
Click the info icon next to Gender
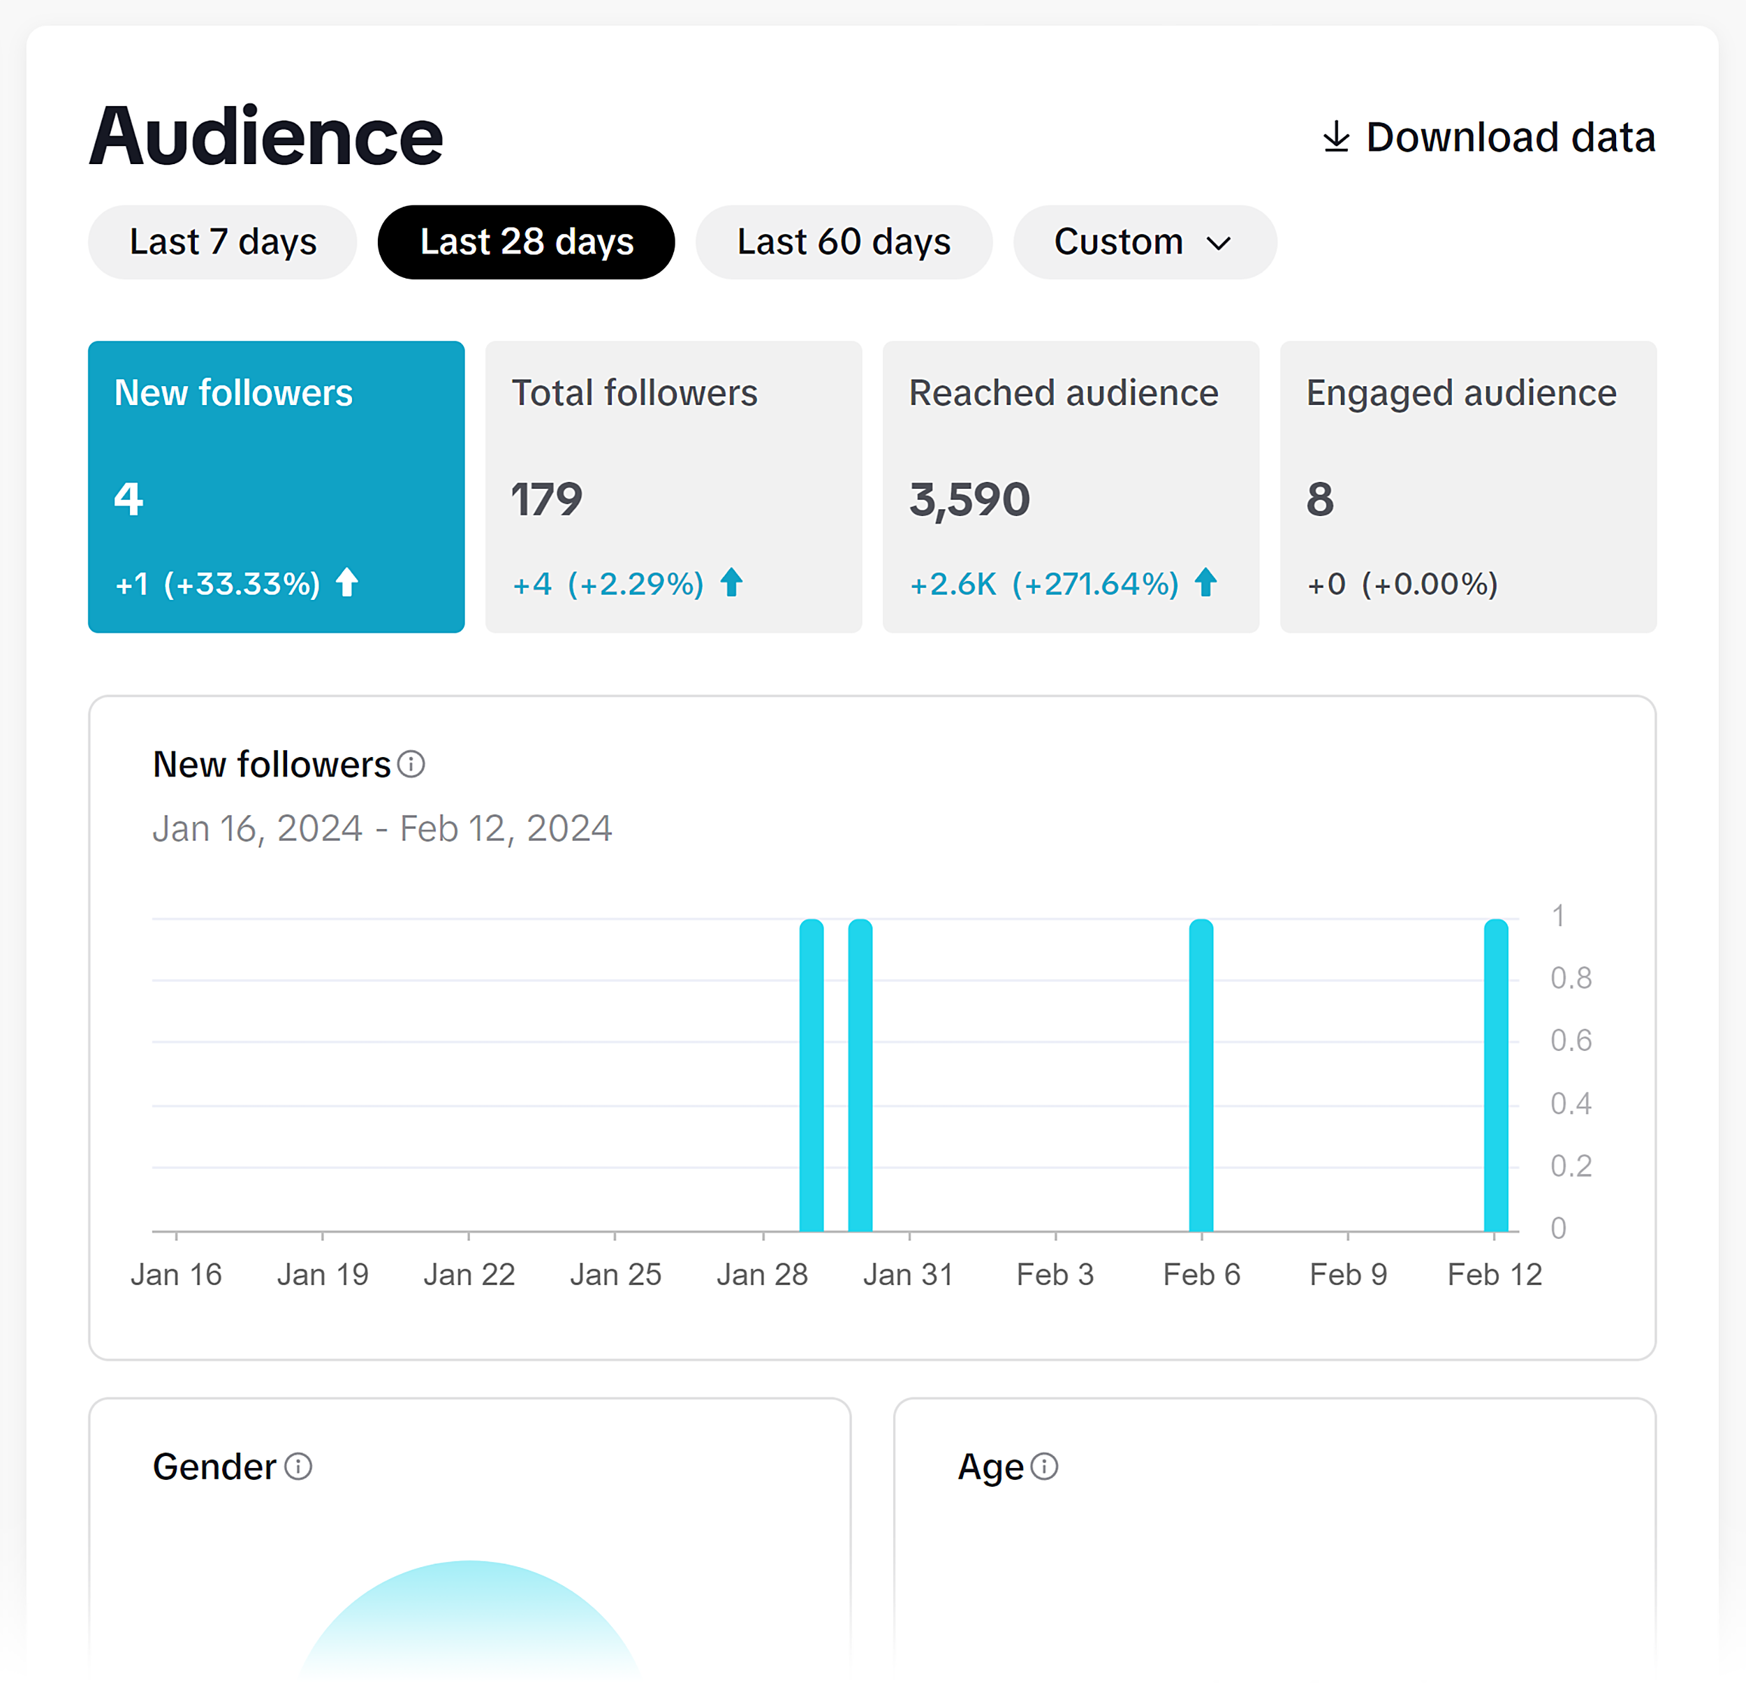pos(299,1466)
